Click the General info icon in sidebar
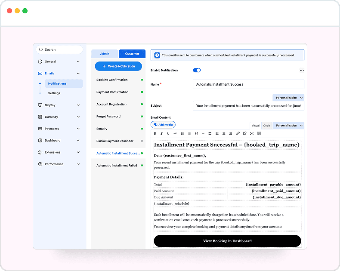 pos(40,62)
